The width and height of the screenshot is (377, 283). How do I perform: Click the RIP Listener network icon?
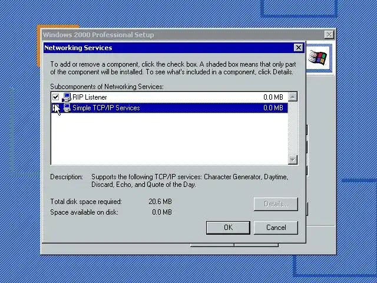[67, 97]
